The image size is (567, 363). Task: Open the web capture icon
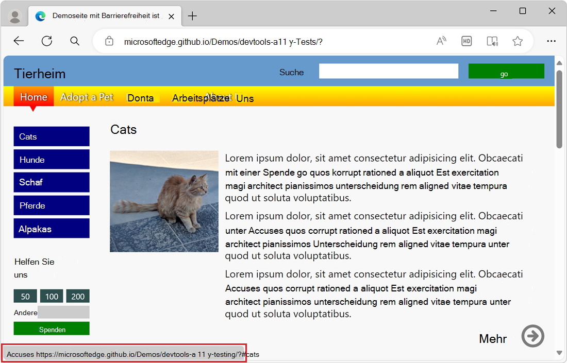point(492,41)
